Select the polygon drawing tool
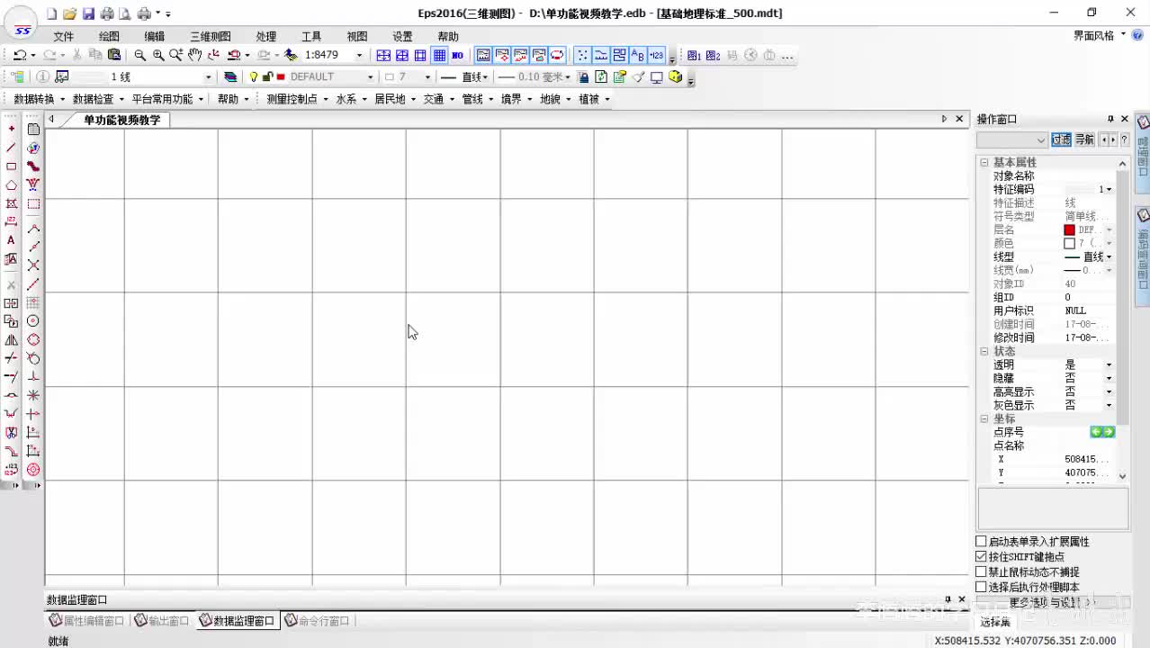The height and width of the screenshot is (648, 1150). 12,185
